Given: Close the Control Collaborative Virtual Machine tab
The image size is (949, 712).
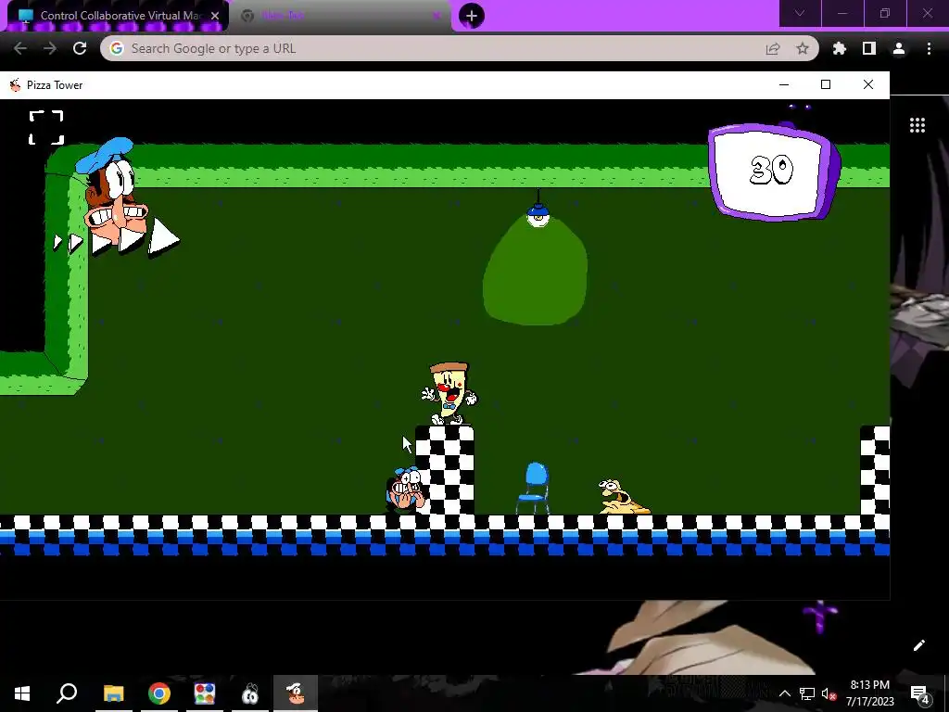Looking at the screenshot, I should [x=215, y=16].
